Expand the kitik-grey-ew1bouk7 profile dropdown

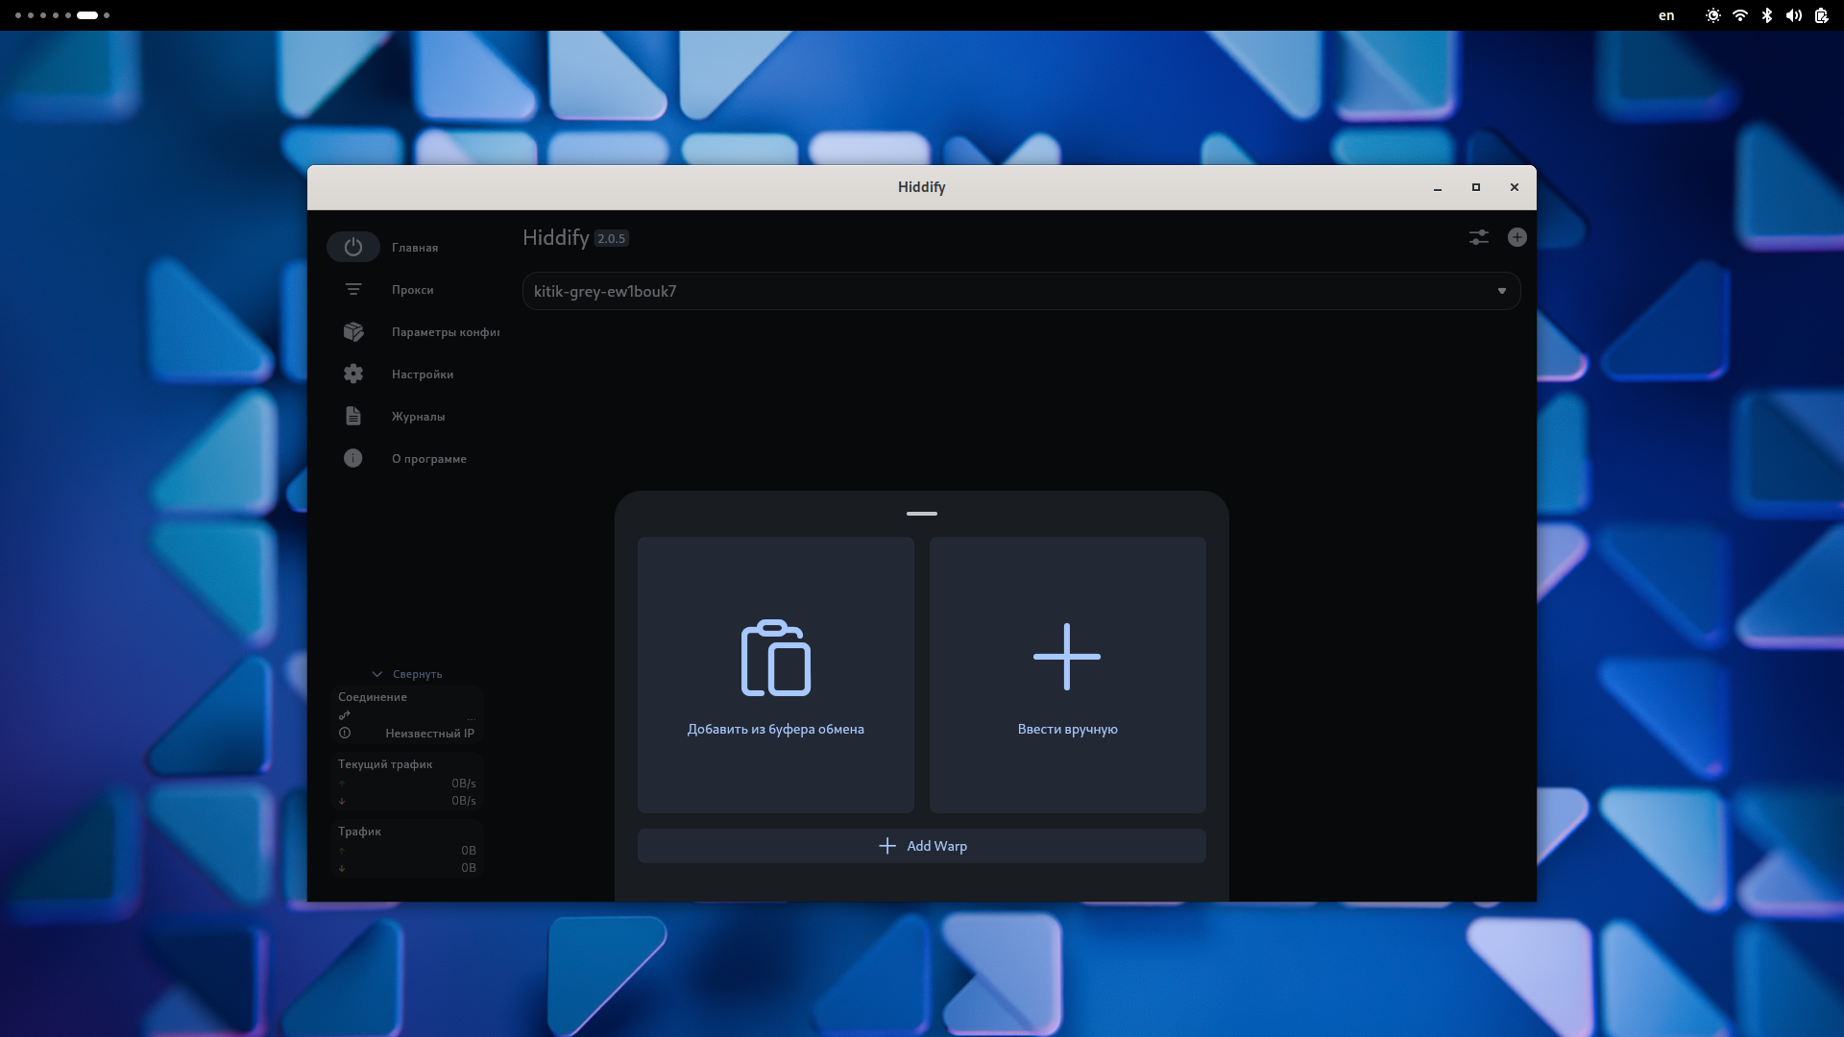tap(1021, 291)
